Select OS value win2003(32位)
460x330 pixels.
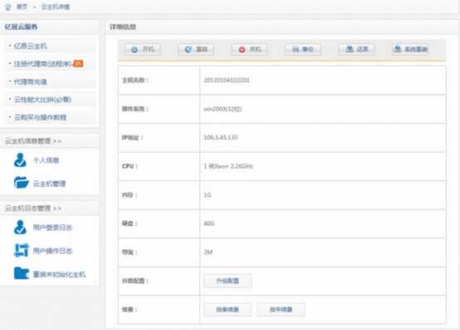tap(223, 109)
